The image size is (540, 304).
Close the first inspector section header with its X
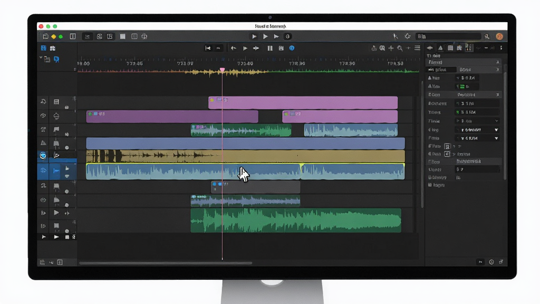click(x=497, y=62)
